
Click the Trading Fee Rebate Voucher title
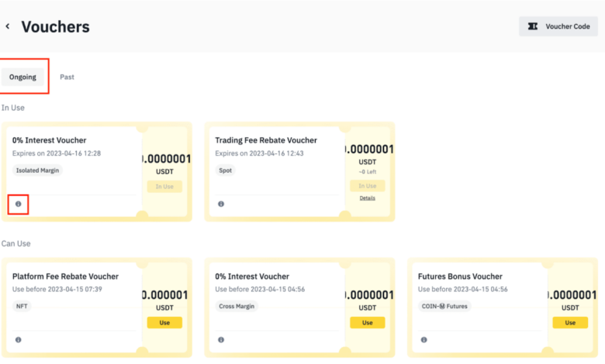(x=266, y=140)
